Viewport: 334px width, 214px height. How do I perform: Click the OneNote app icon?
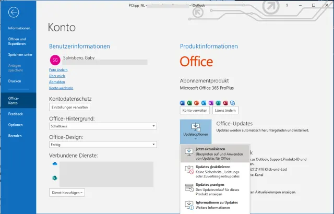coord(211,103)
